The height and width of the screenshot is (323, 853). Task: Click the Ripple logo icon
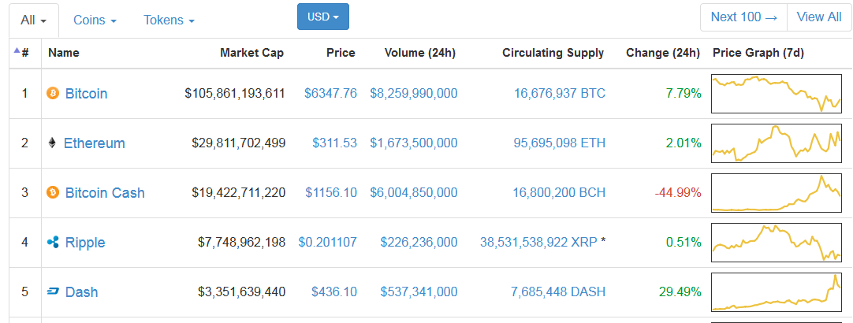pos(53,242)
